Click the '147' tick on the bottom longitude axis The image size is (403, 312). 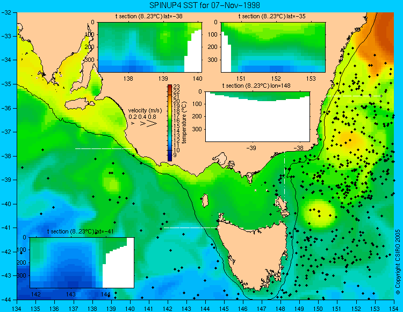(262, 309)
